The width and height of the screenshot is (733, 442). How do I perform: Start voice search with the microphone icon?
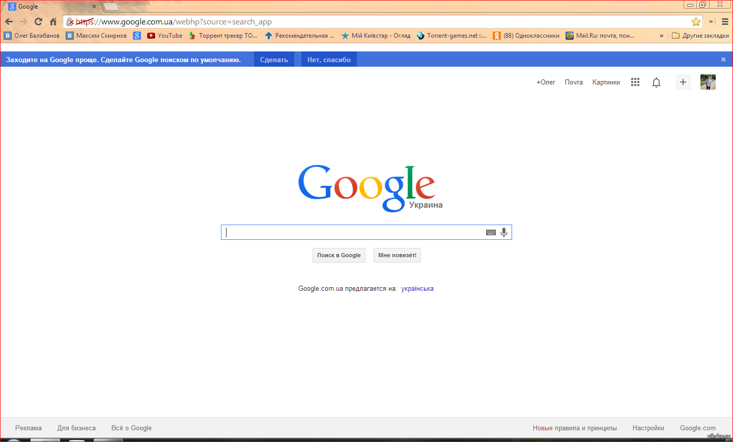(x=503, y=232)
